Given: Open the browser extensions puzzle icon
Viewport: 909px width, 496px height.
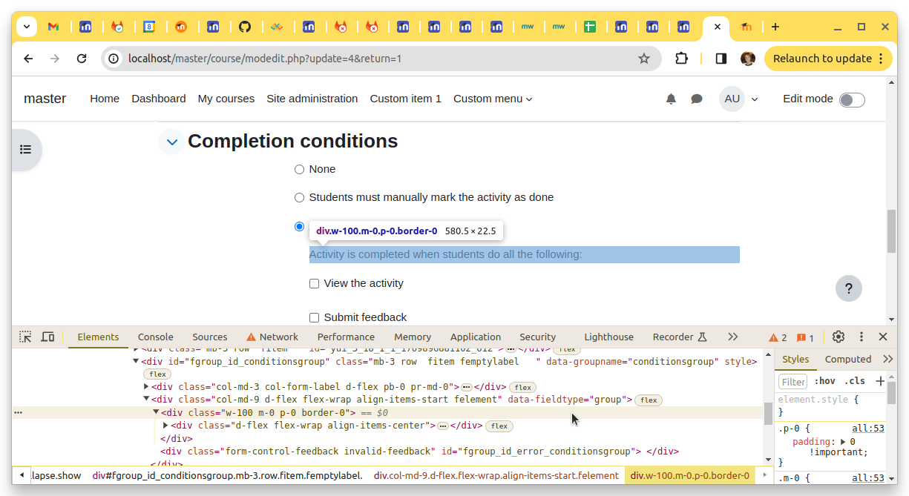Looking at the screenshot, I should 681,59.
